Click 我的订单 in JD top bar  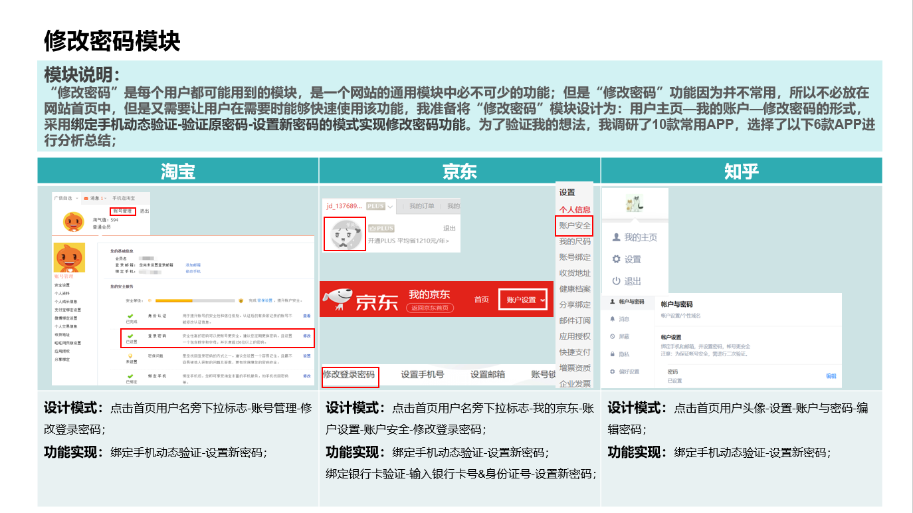422,207
